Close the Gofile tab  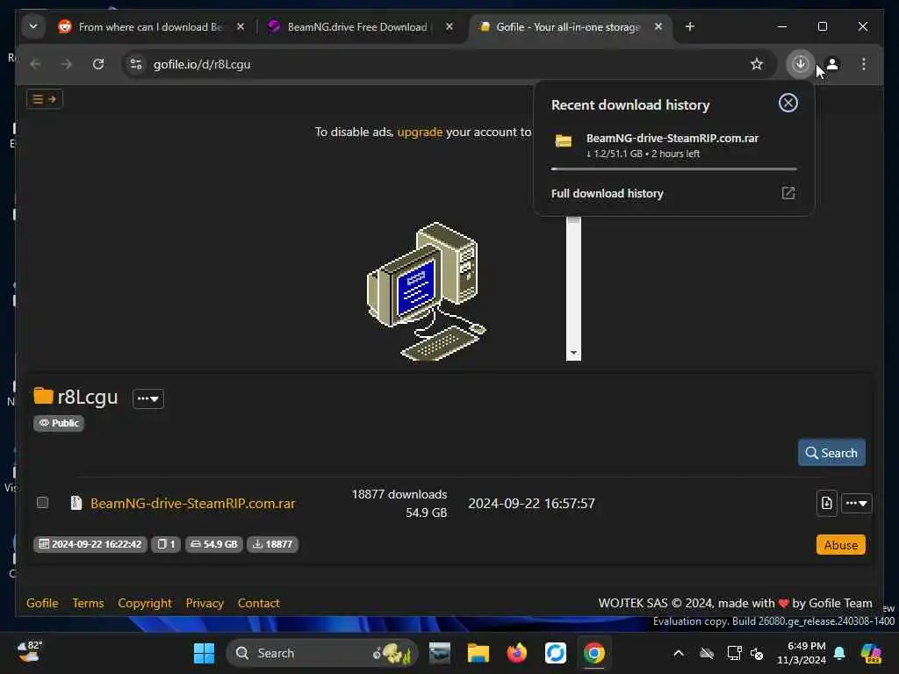pyautogui.click(x=658, y=26)
